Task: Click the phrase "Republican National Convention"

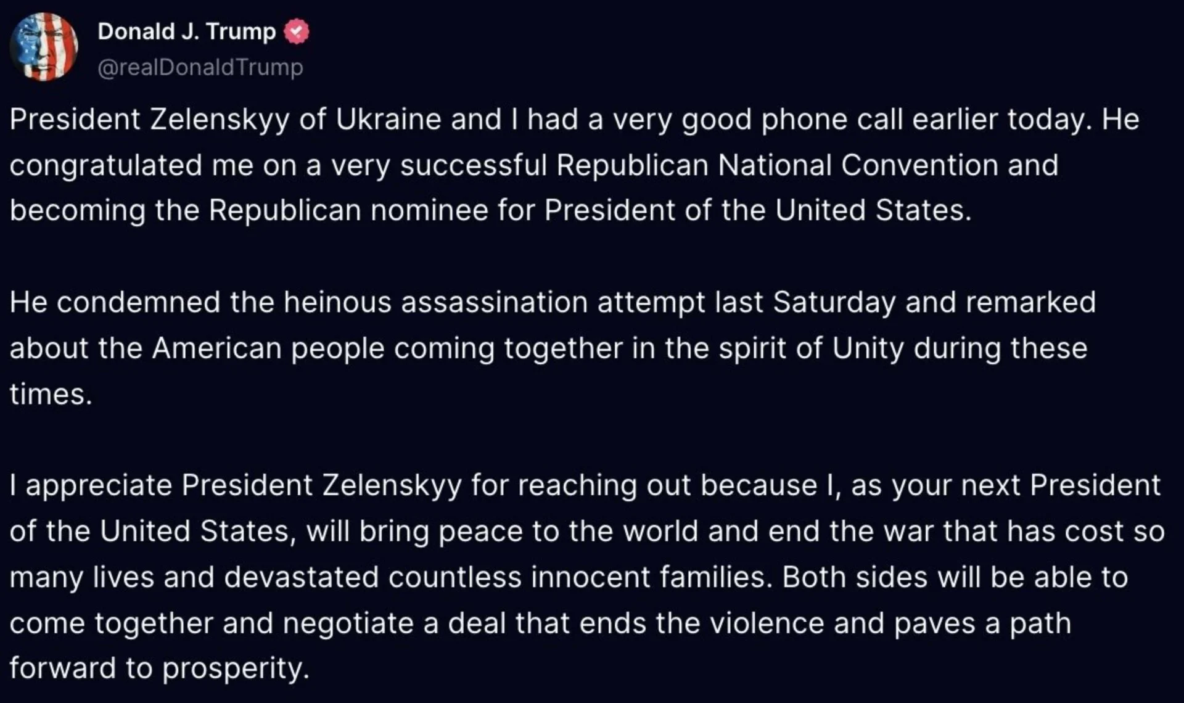Action: 777,165
